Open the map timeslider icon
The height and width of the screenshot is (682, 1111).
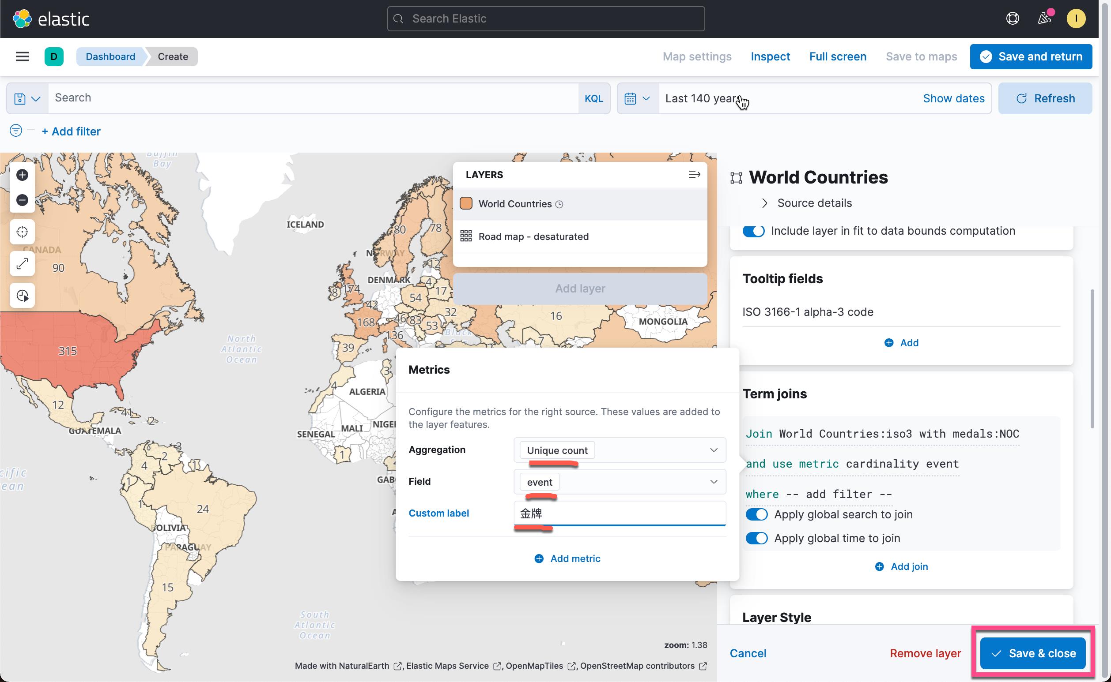pyautogui.click(x=22, y=296)
